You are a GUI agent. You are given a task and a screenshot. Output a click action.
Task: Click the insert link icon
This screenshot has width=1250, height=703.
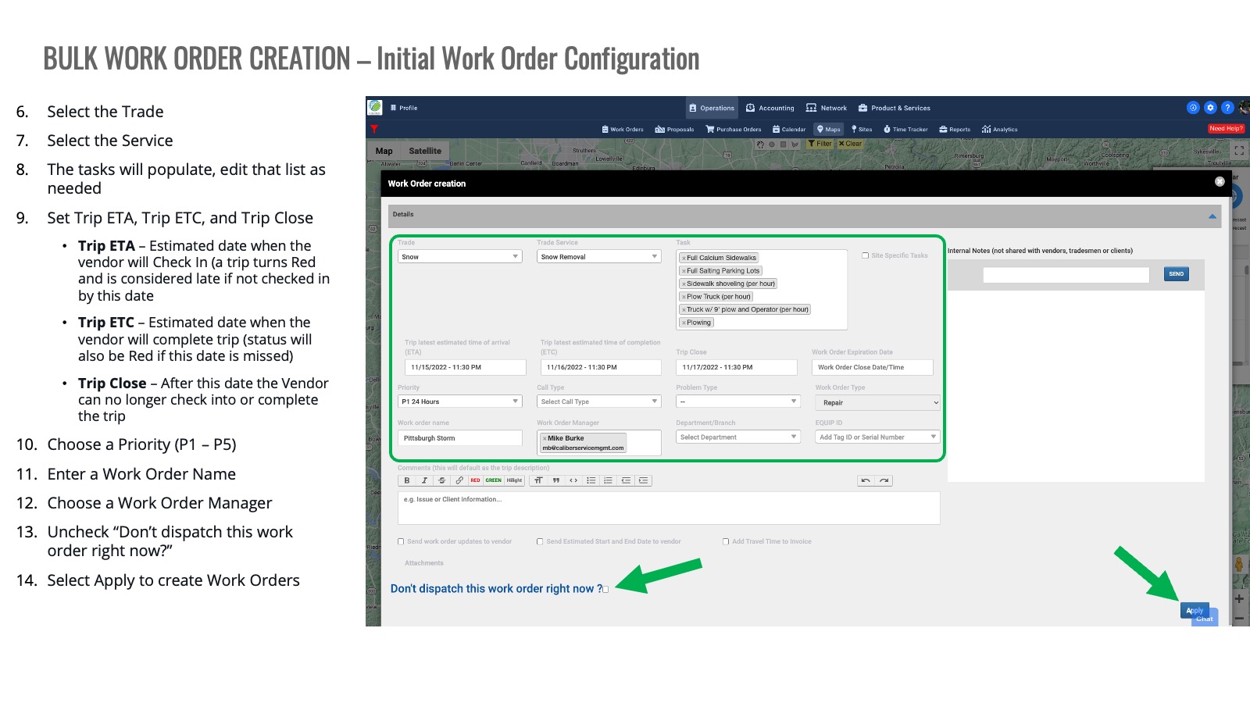[x=459, y=480]
